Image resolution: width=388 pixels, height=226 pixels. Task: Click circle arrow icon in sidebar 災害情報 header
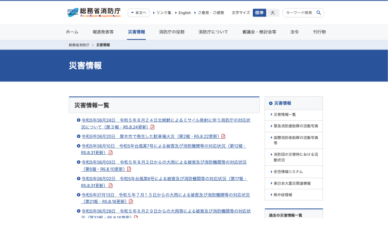click(271, 103)
